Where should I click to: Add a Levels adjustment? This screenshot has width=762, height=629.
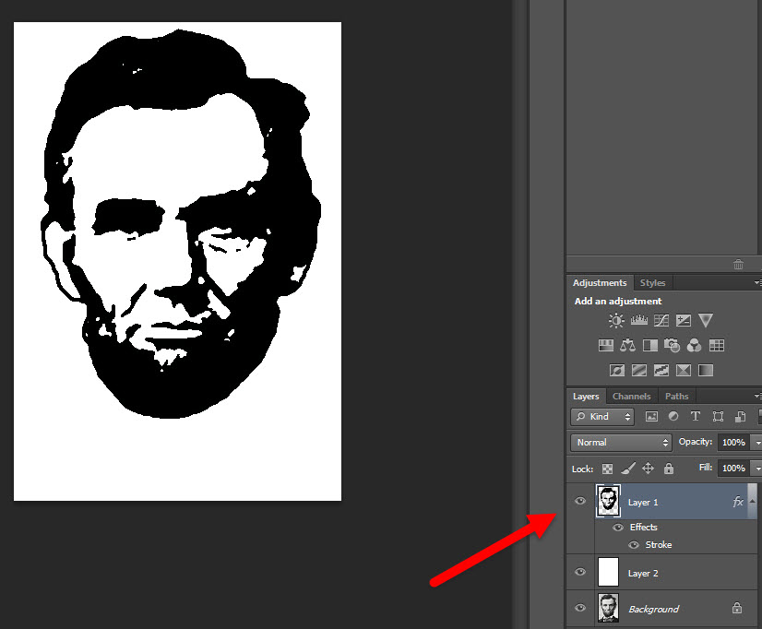(x=638, y=321)
